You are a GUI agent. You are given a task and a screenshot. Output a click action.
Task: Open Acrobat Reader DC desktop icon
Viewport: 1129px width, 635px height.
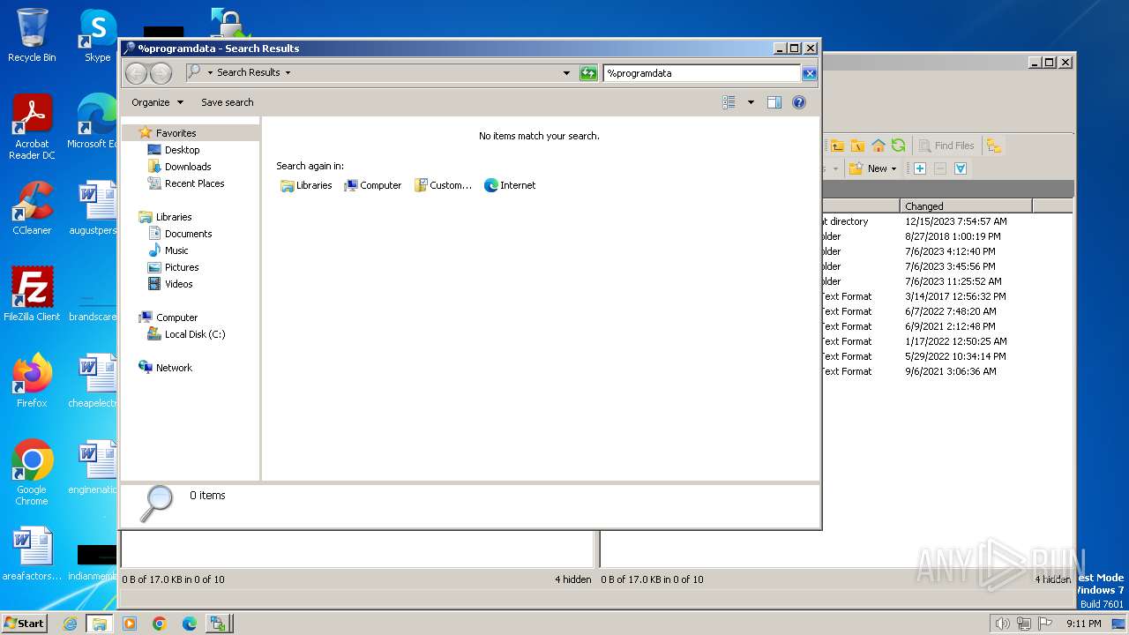click(32, 127)
